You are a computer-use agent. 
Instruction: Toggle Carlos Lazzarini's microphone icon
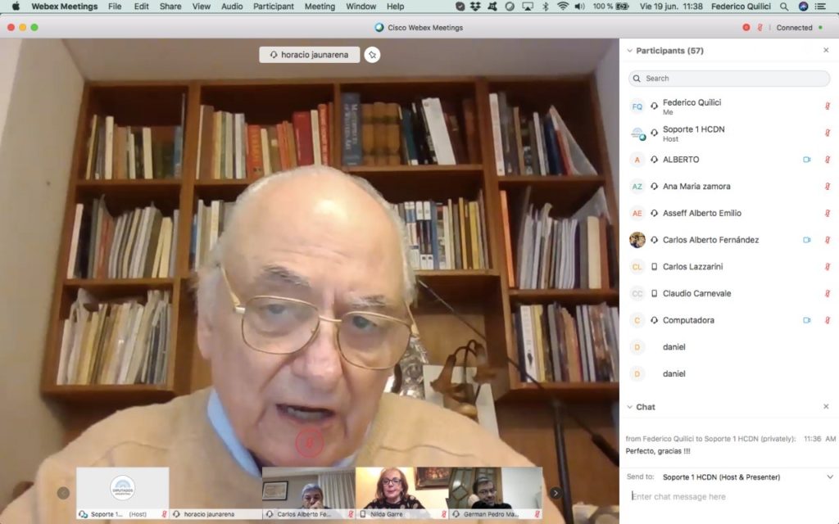pos(828,266)
